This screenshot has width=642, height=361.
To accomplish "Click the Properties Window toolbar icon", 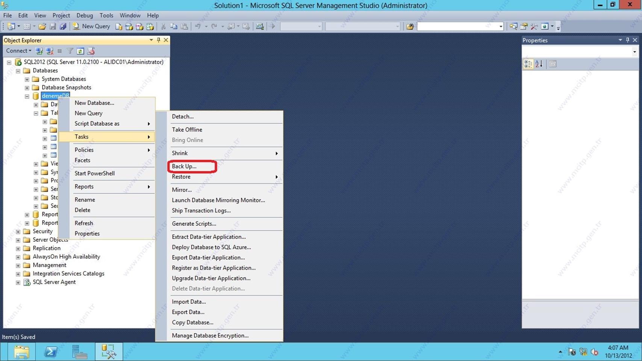I will click(x=524, y=26).
